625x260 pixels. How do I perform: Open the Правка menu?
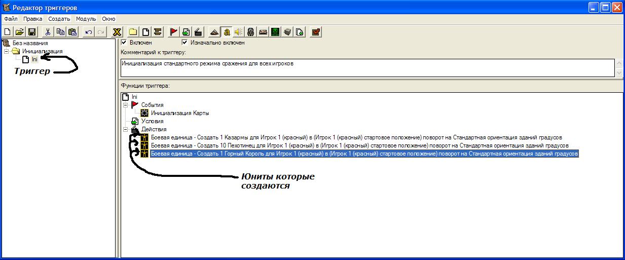click(x=33, y=19)
